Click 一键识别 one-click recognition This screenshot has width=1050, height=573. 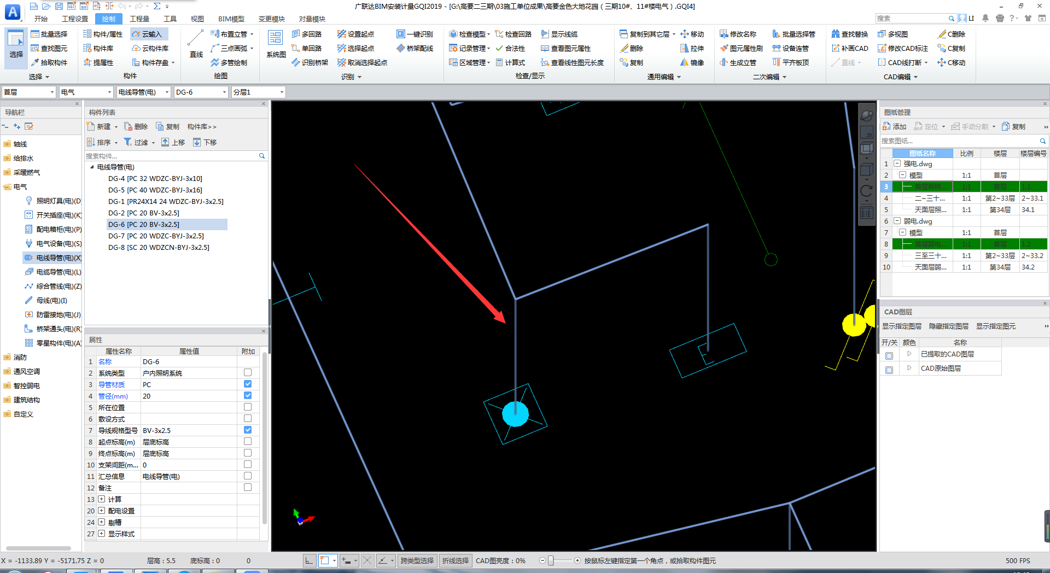(415, 34)
